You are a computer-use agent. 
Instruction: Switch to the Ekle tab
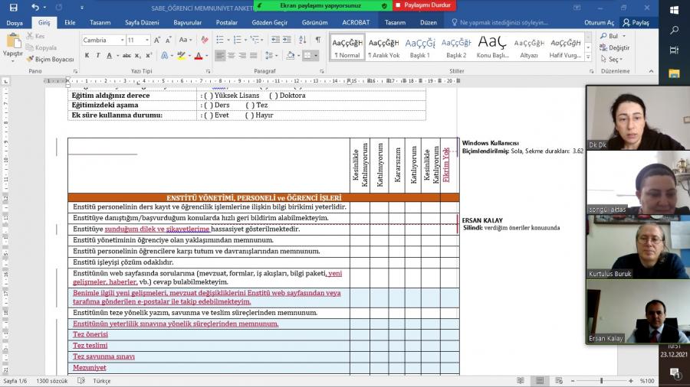coord(70,22)
